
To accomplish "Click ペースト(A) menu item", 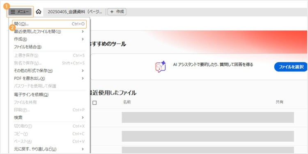I will point(49,141).
